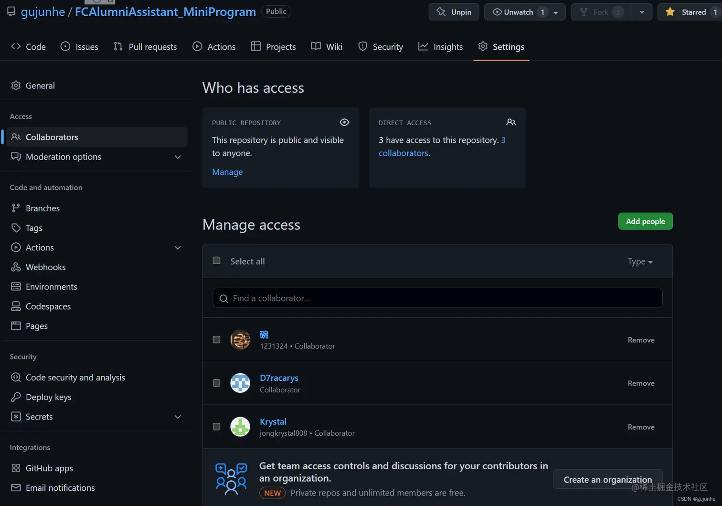Click the Insights graph icon

pyautogui.click(x=423, y=46)
